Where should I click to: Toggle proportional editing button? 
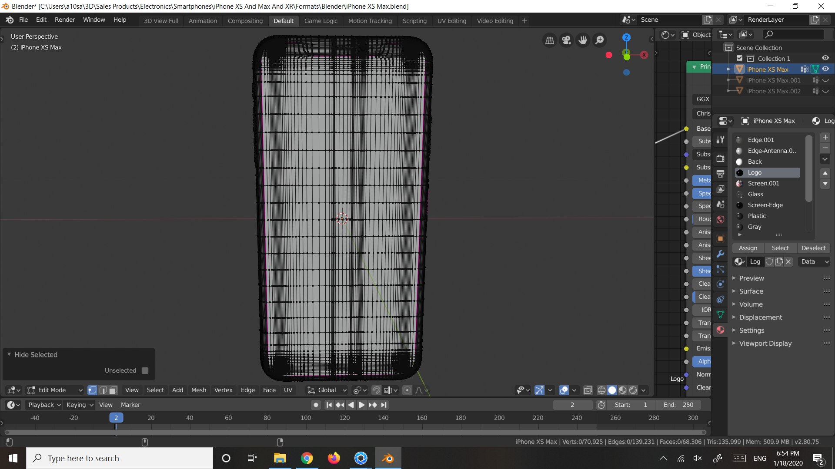tap(407, 390)
